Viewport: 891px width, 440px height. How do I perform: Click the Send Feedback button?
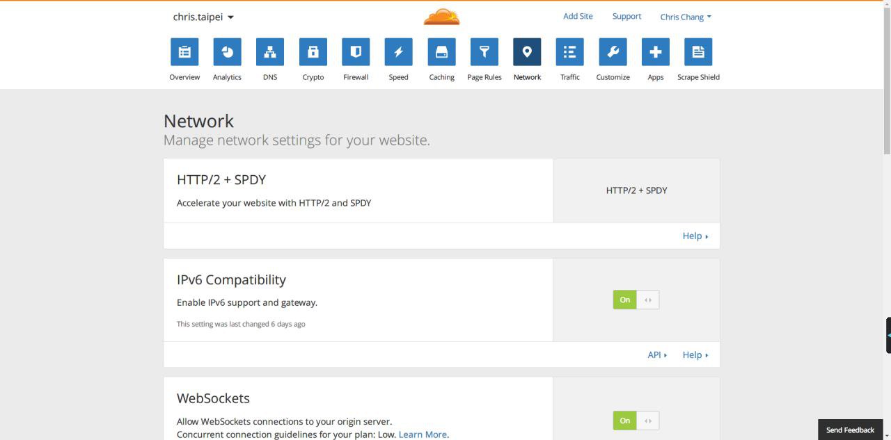click(850, 430)
